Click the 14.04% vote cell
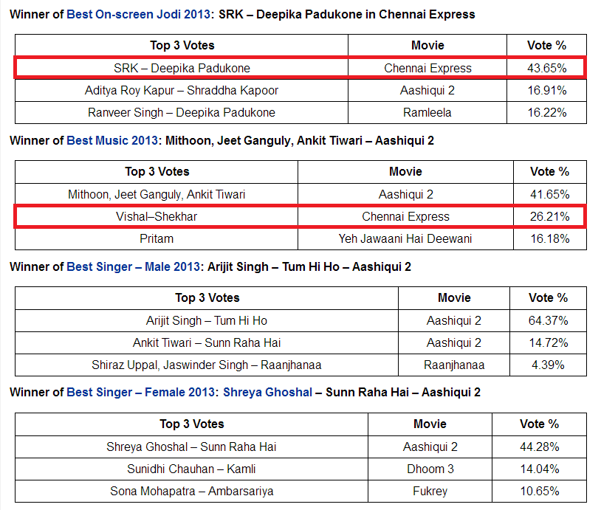This screenshot has height=510, width=601. [x=539, y=469]
